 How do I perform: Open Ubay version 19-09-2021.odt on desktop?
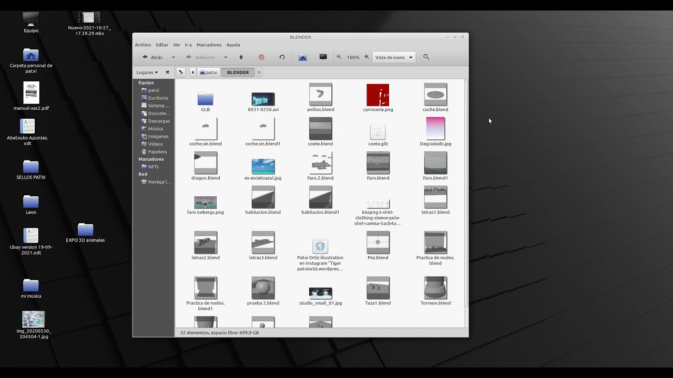click(x=31, y=235)
